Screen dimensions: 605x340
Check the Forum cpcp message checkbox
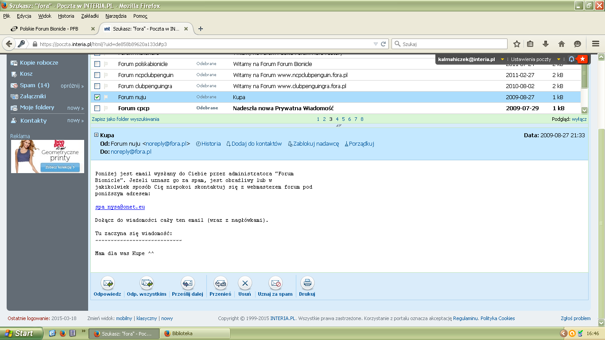coord(97,108)
